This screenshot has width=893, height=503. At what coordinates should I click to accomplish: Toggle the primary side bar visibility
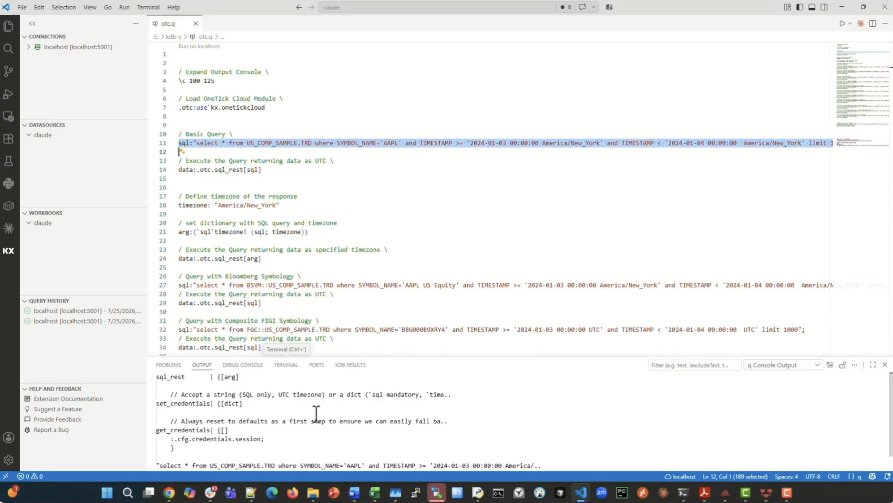click(799, 7)
